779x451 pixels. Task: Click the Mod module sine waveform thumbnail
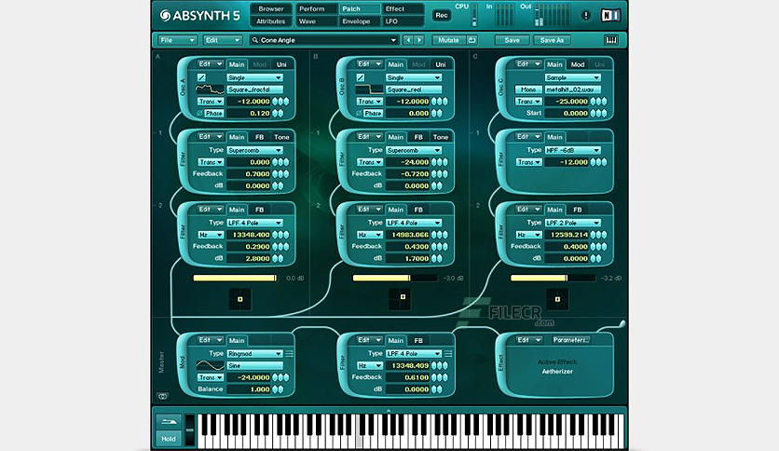(x=210, y=365)
